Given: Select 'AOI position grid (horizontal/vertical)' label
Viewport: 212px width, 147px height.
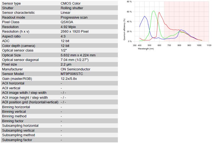Looking at the screenshot, I should tap(30, 102).
